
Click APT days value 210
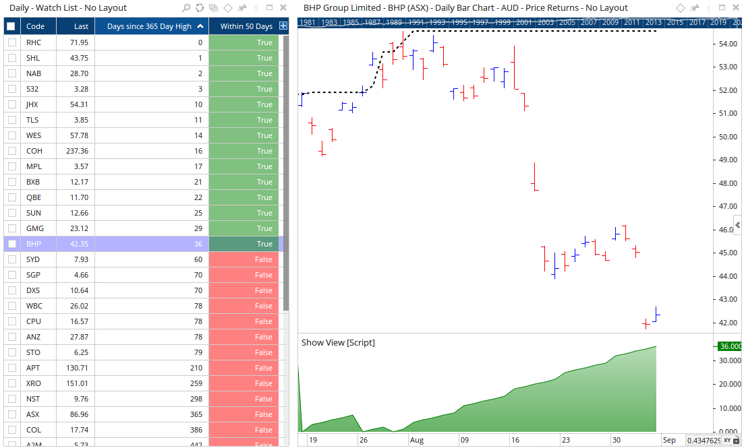tap(151, 367)
